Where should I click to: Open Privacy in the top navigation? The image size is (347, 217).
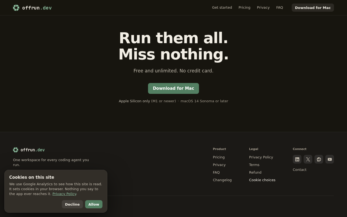tap(263, 8)
